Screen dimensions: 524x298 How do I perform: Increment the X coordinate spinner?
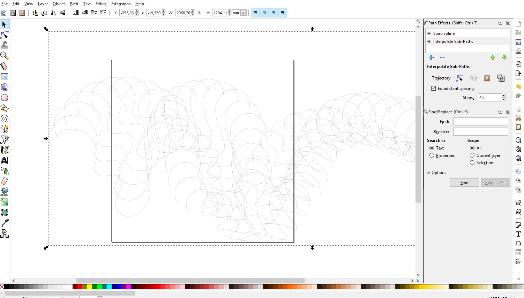coord(137,11)
